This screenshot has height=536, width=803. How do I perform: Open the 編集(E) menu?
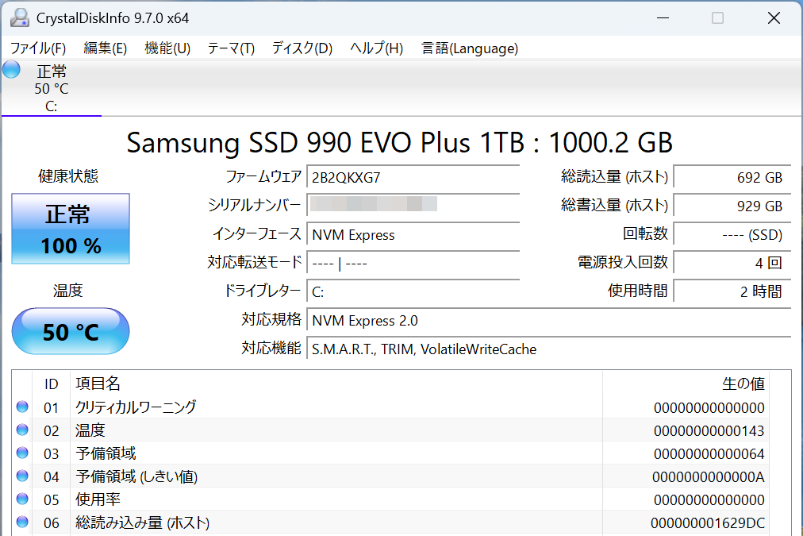(x=105, y=48)
